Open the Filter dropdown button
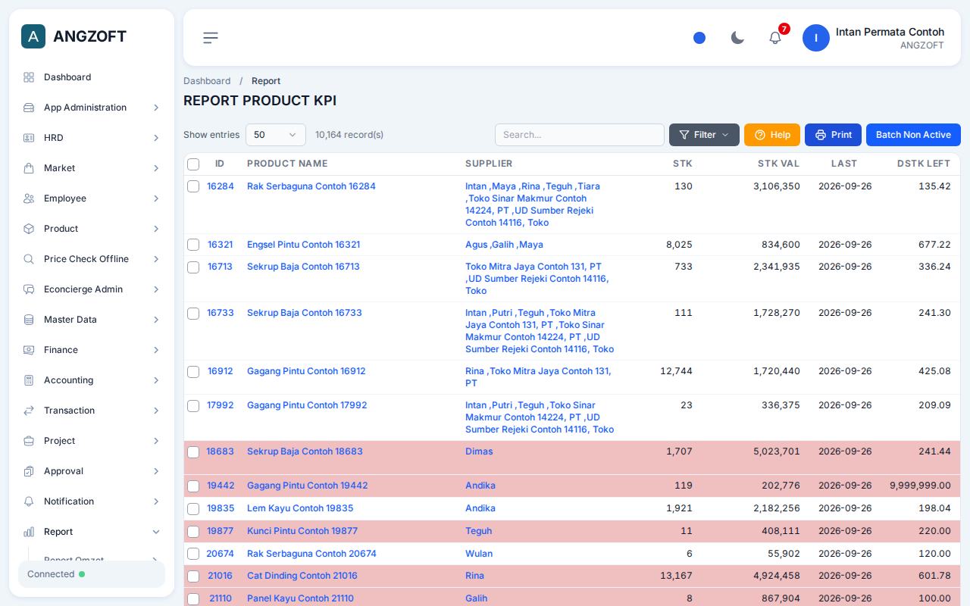 pos(704,135)
